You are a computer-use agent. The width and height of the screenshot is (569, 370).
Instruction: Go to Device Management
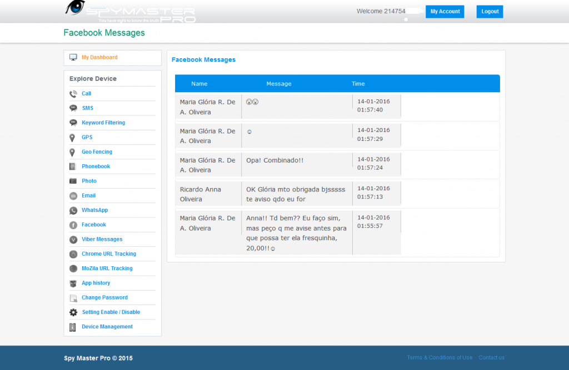click(107, 327)
